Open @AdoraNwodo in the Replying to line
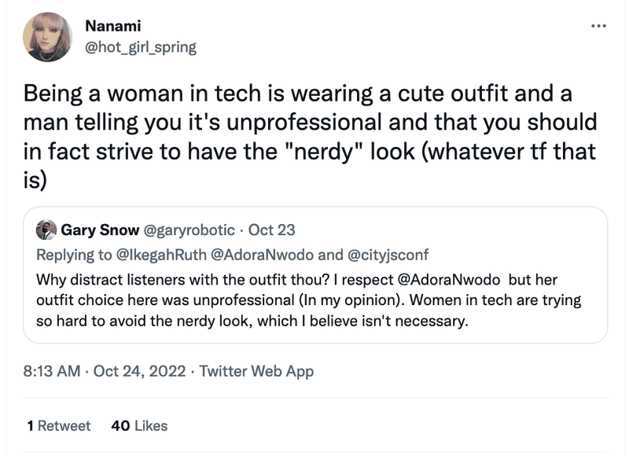The width and height of the screenshot is (629, 456). point(262,255)
